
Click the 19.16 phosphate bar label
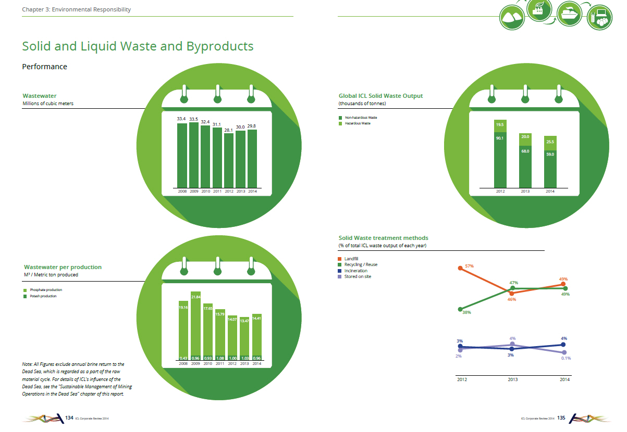click(183, 308)
